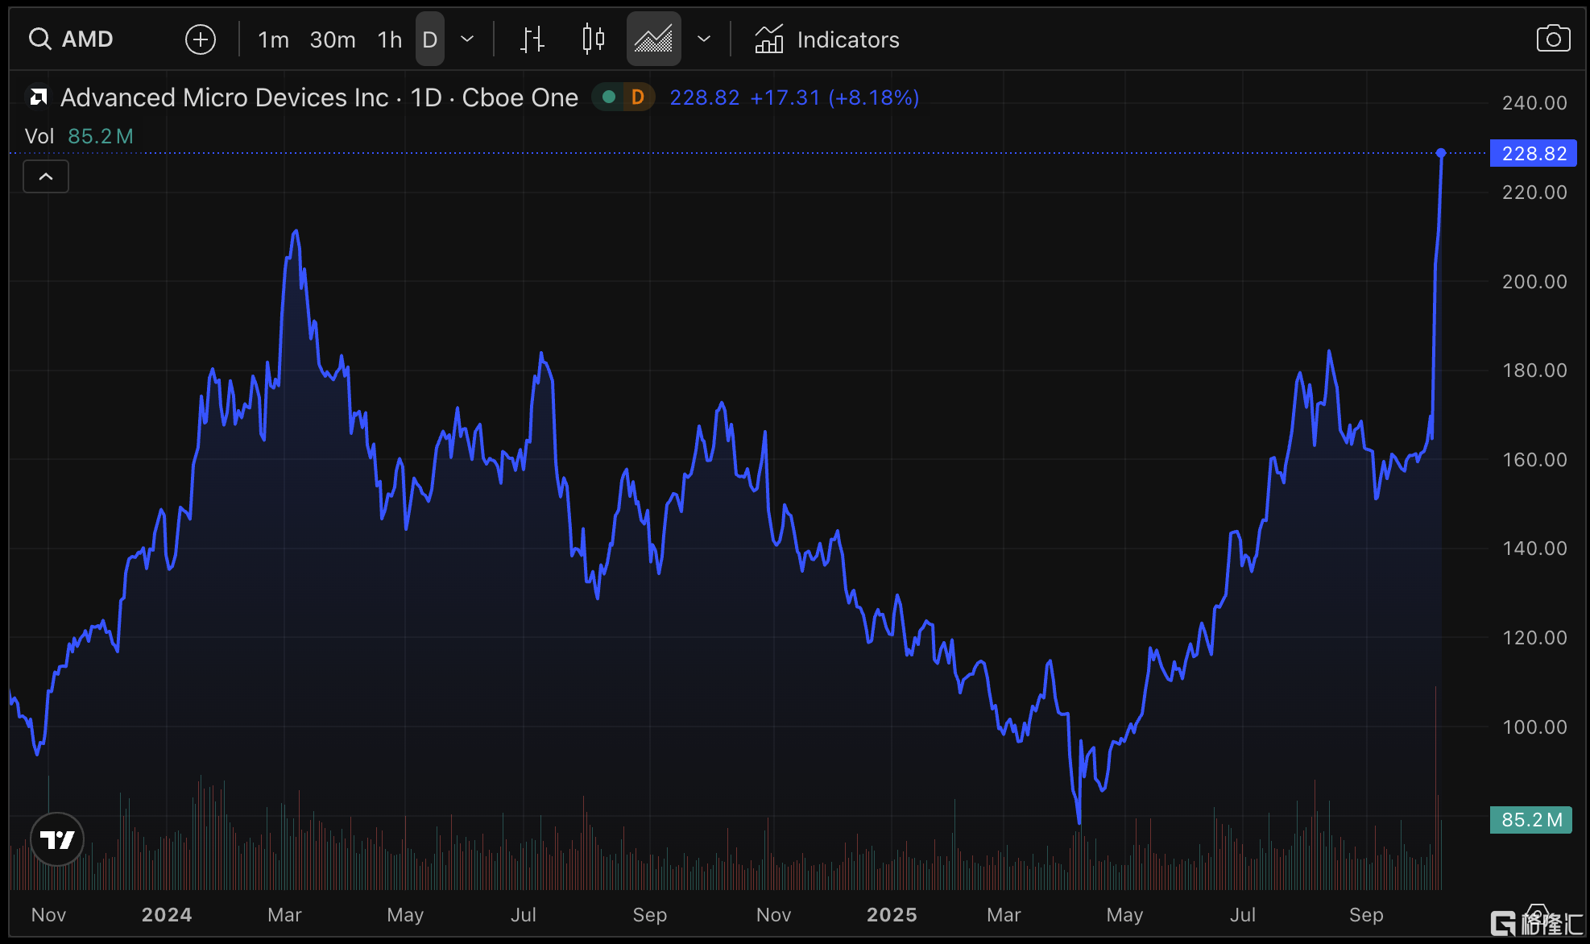Switch chart style to Candles
This screenshot has width=1590, height=944.
593,39
